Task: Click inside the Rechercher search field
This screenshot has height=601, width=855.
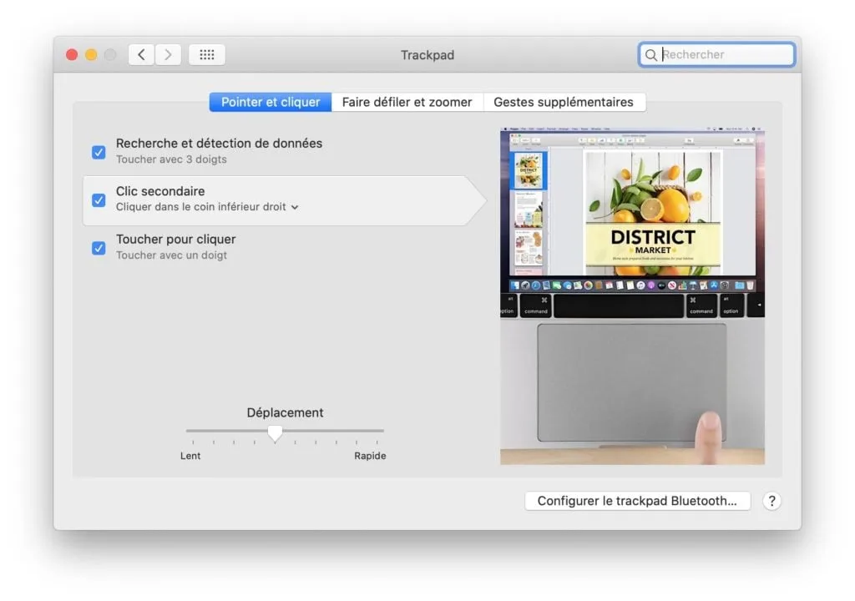Action: [718, 54]
